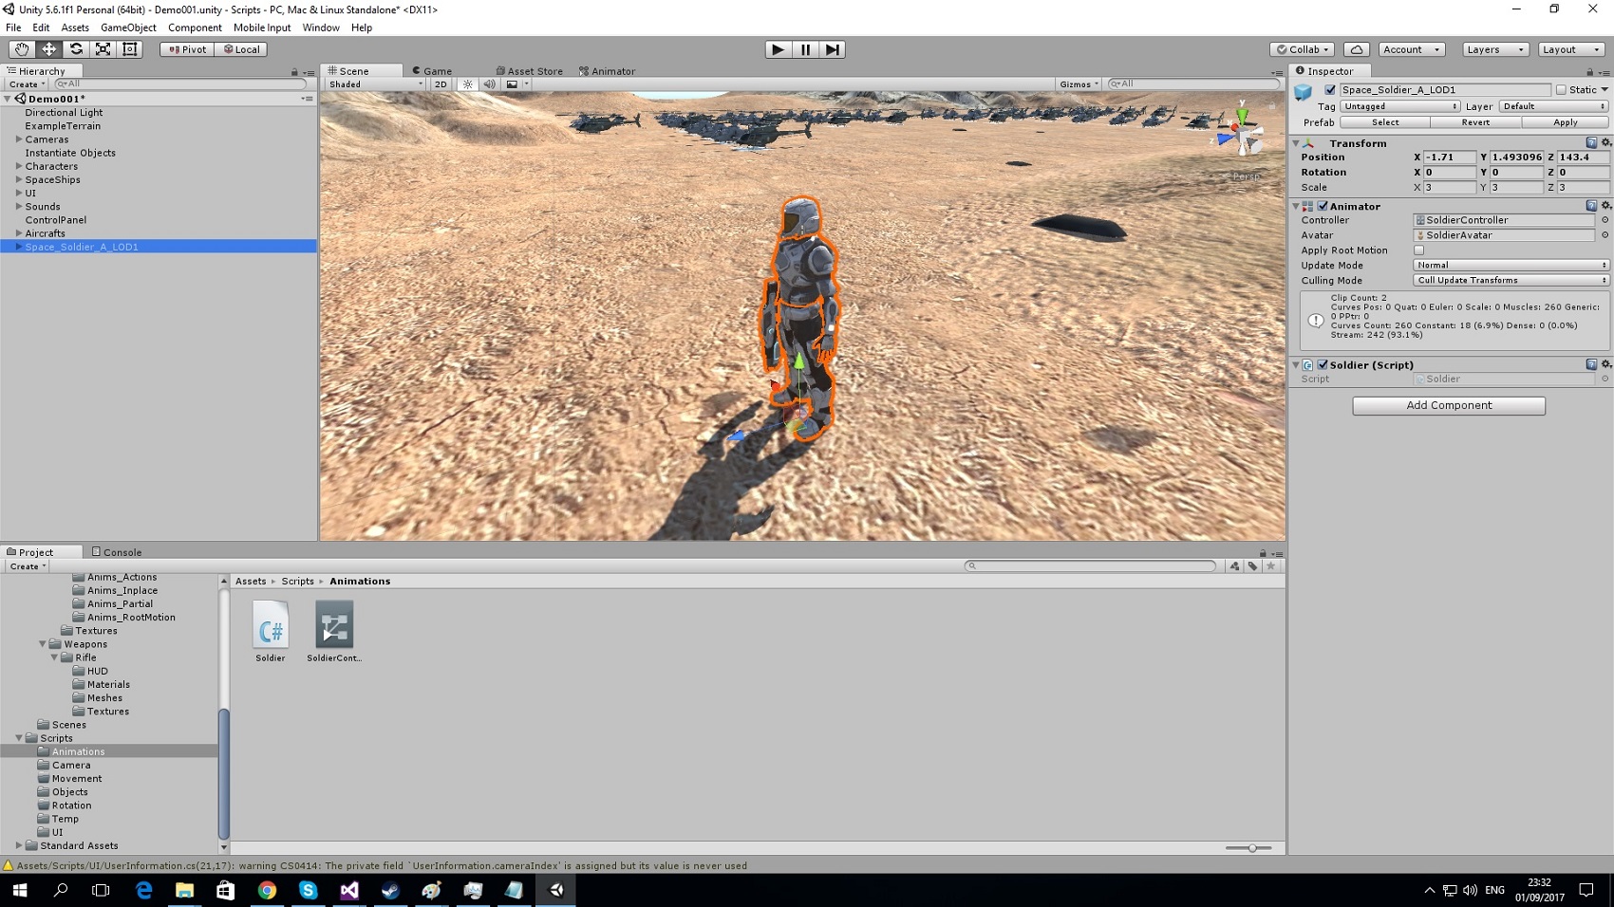Open Animator component help icon

tap(1591, 206)
